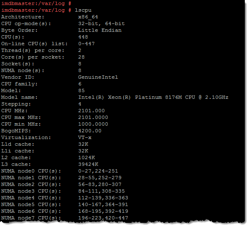Image resolution: width=249 pixels, height=227 pixels.
Task: Click the CPU max MHz value 2101.0000
Action: [93, 117]
